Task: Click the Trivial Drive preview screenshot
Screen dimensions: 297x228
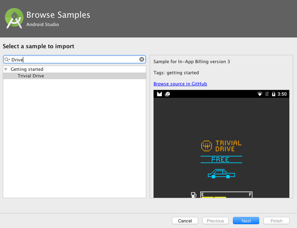Action: [x=221, y=144]
